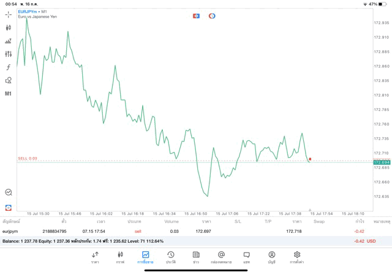392x274 pixels.
Task: Open the Mailbox (กล่องจดหมาย) tab
Action: coord(221,257)
